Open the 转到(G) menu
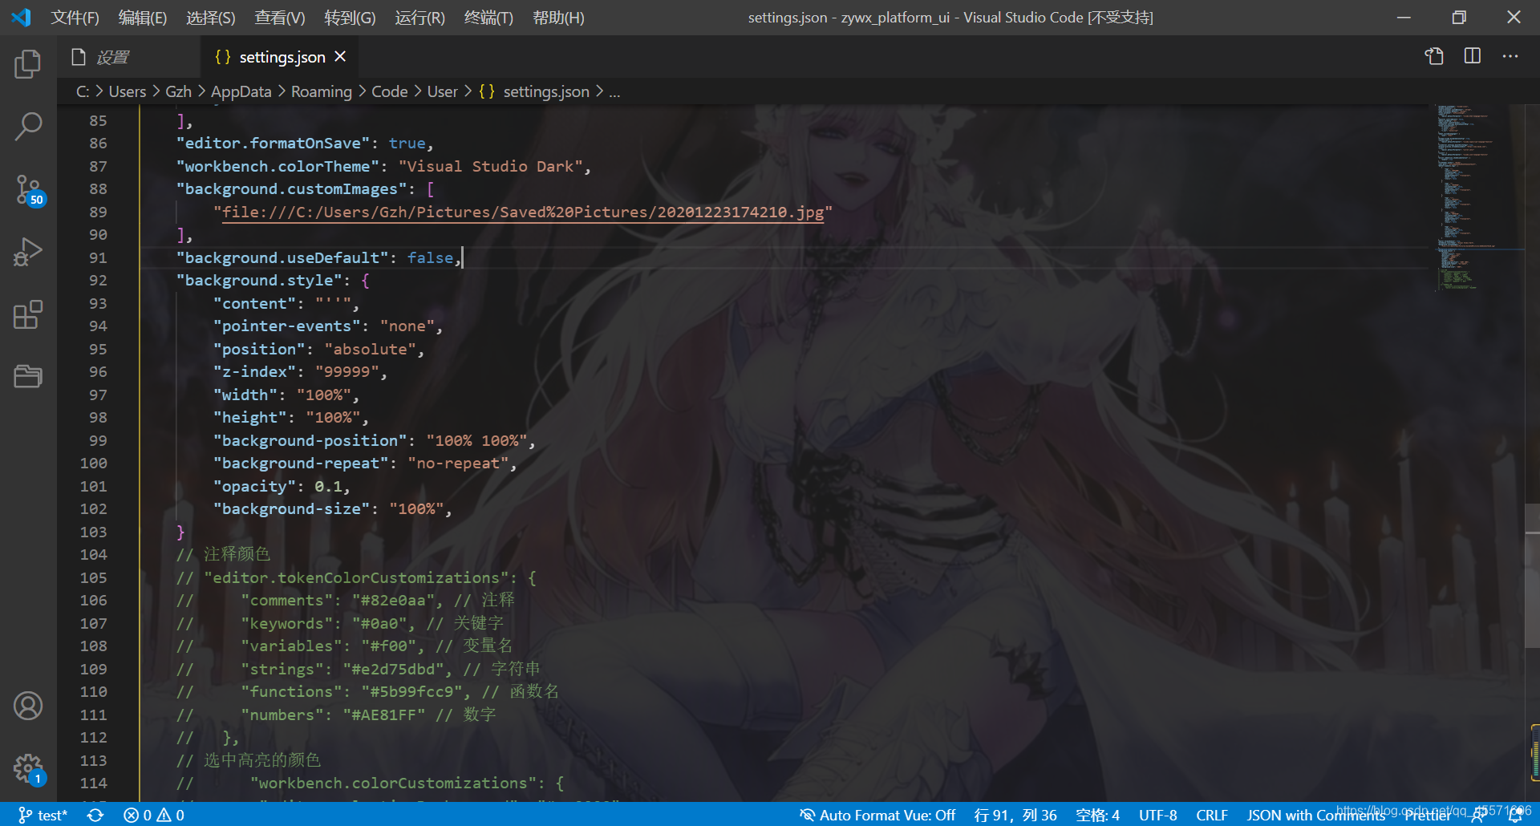Screen dimensions: 1540x826 click(x=350, y=18)
